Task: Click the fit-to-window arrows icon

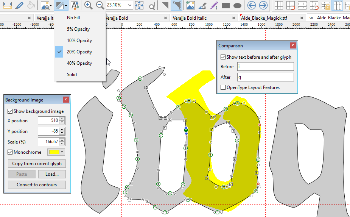Action: pos(139,5)
